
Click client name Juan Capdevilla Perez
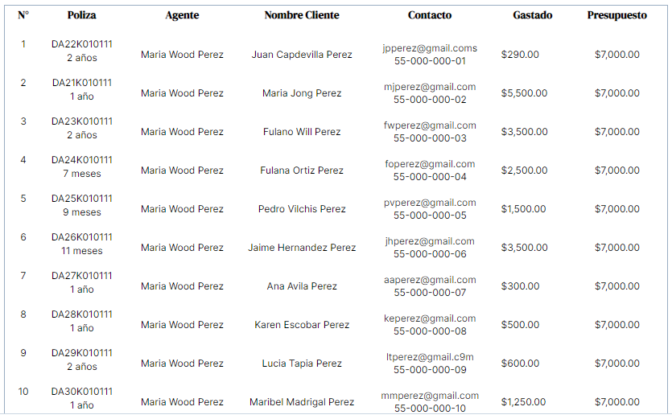click(302, 55)
